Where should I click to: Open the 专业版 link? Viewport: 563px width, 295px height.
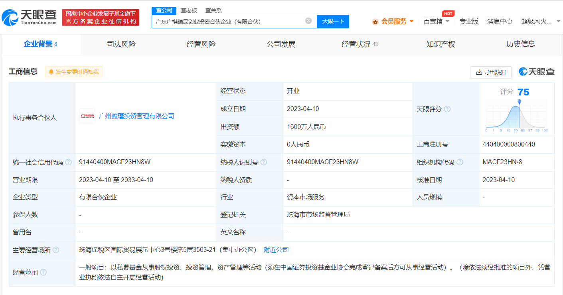(x=469, y=21)
